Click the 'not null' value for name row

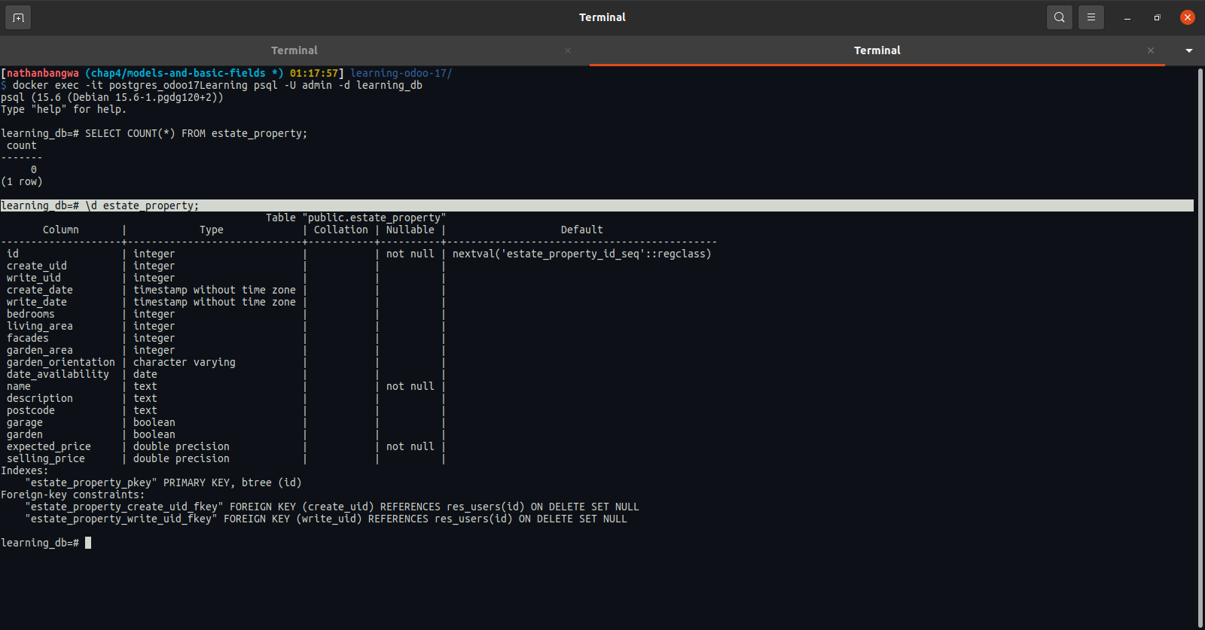click(x=410, y=386)
